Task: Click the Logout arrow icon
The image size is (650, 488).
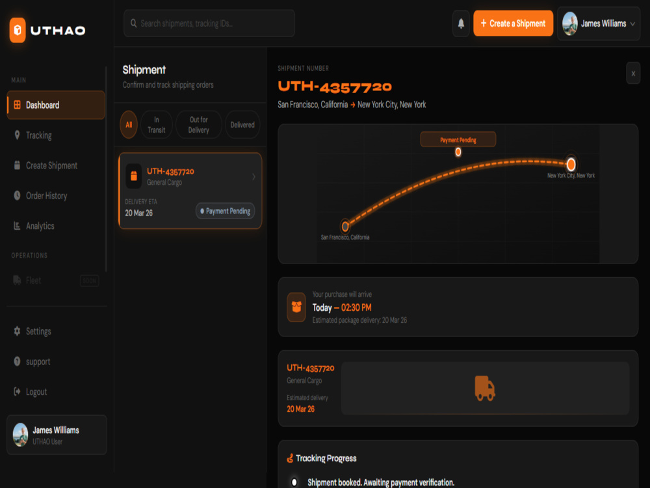Action: 17,392
